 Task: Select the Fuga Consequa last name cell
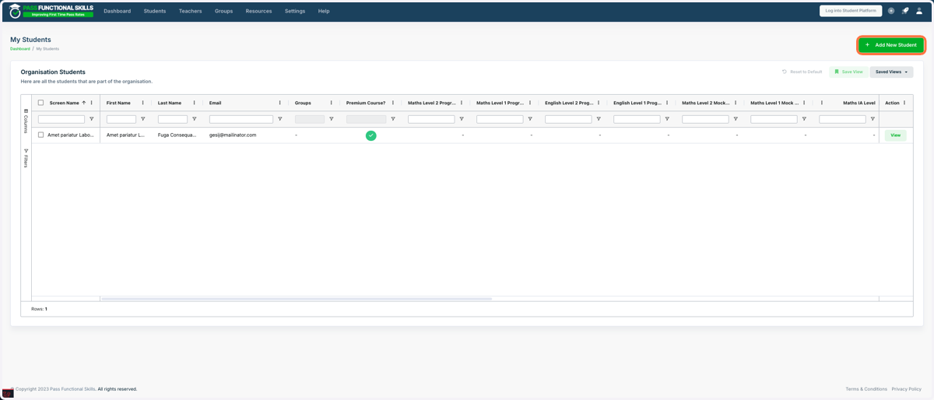[x=177, y=135]
